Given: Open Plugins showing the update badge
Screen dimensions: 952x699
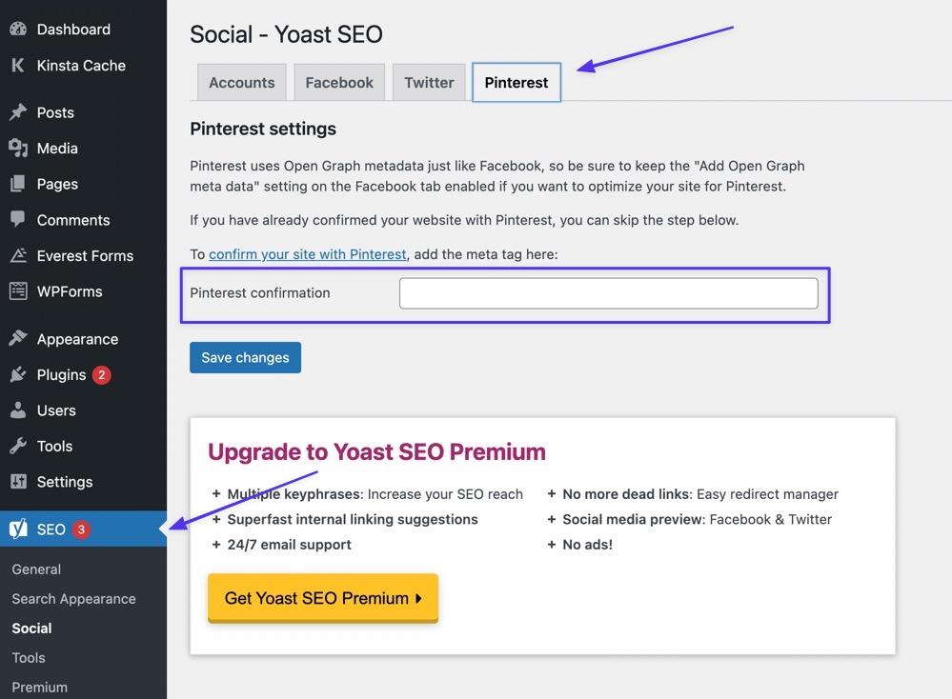Looking at the screenshot, I should pyautogui.click(x=19, y=374).
